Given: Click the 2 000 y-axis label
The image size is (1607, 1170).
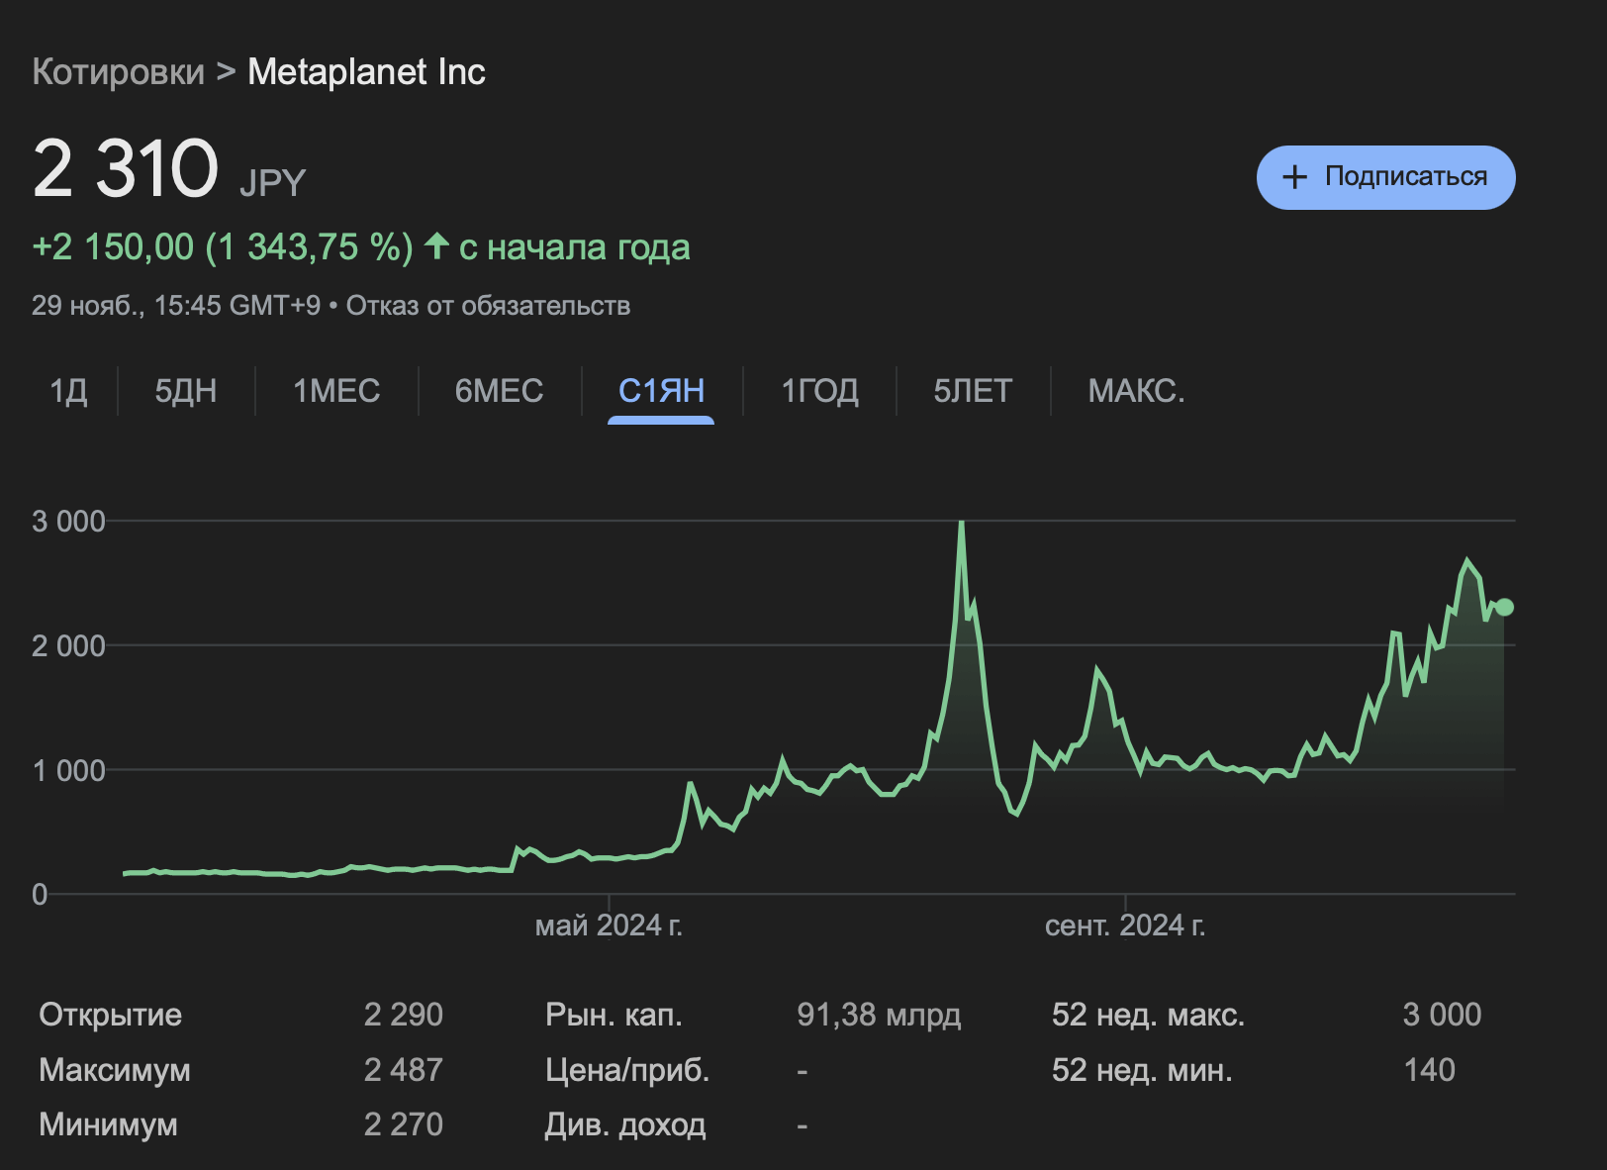Looking at the screenshot, I should (x=68, y=646).
